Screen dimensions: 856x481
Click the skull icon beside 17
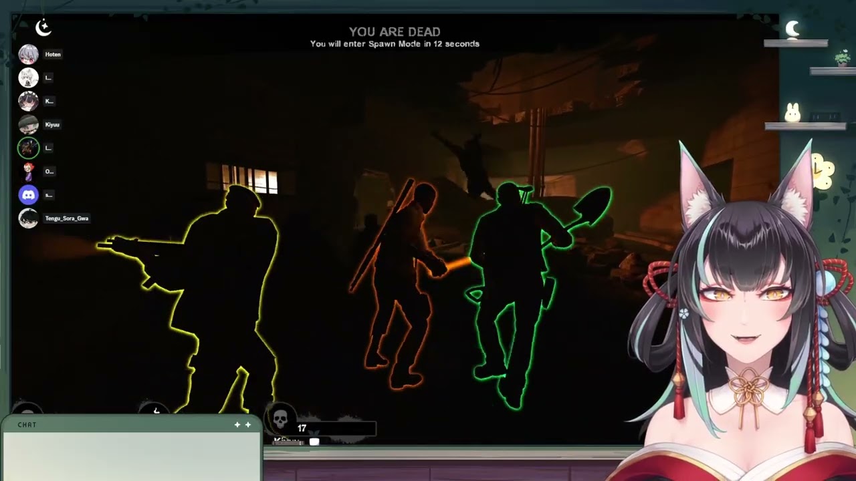(x=281, y=420)
